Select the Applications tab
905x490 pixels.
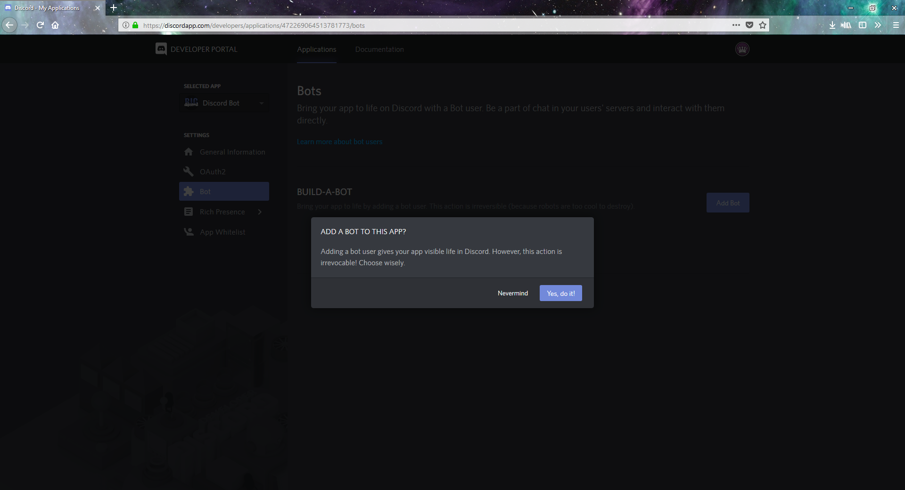pos(316,49)
